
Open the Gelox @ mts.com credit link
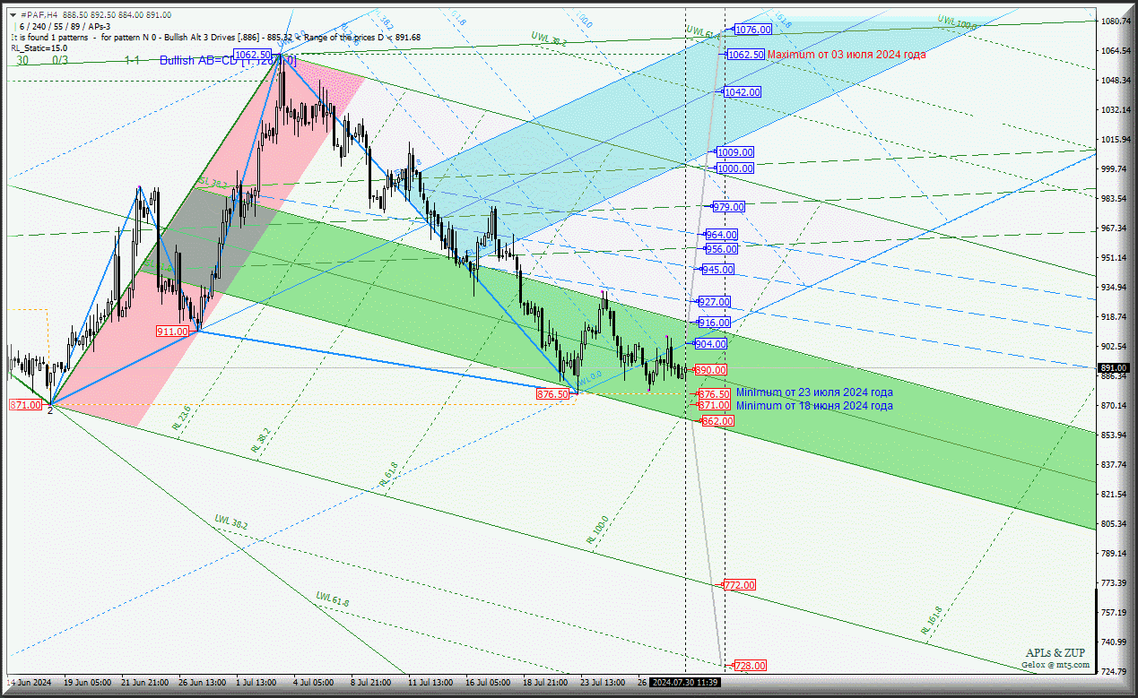1055,665
